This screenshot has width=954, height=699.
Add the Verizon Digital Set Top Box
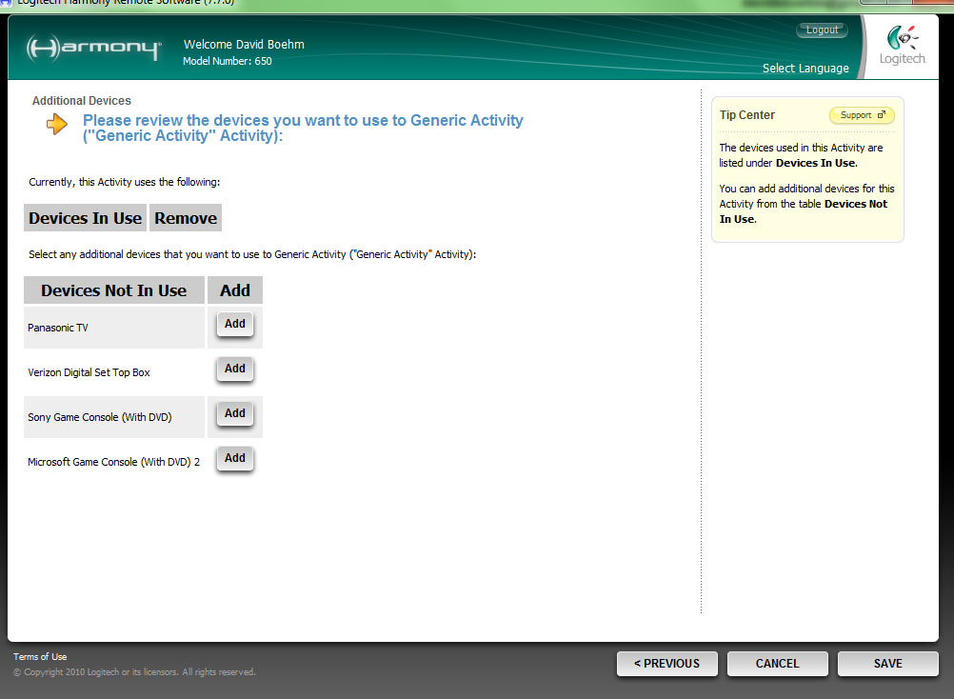click(234, 369)
